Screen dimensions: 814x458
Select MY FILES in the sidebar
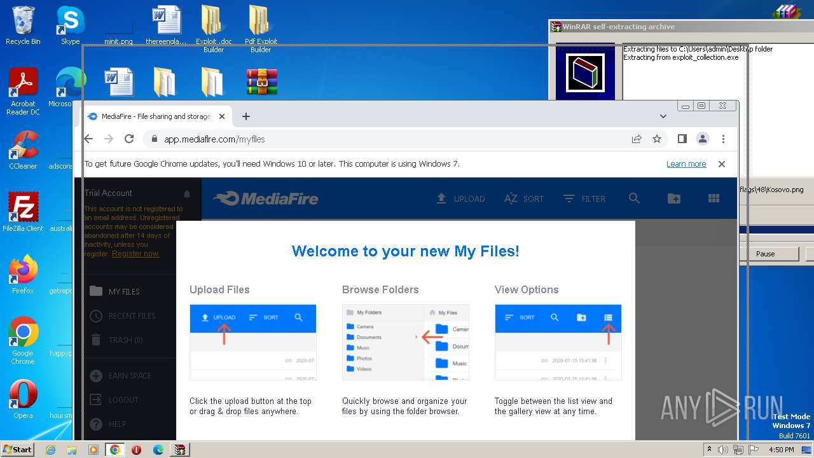125,291
